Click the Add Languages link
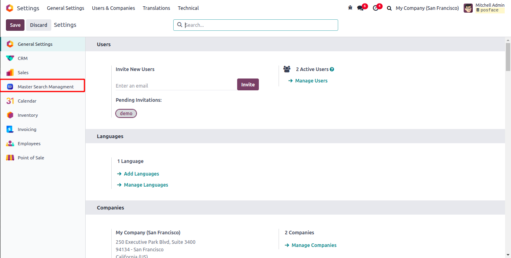Viewport: 511px width, 258px height. [141, 174]
